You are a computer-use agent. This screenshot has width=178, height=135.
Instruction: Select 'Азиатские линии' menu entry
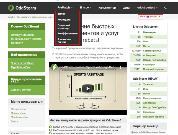pos(64,40)
